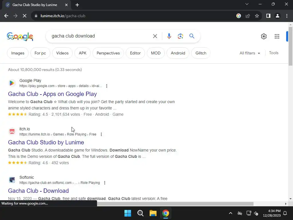Open the Windows Start menu
Viewport: 293px width, 220px height.
pyautogui.click(x=128, y=213)
